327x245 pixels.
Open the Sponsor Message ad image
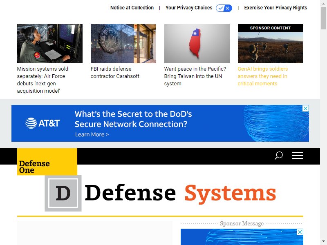click(x=242, y=237)
